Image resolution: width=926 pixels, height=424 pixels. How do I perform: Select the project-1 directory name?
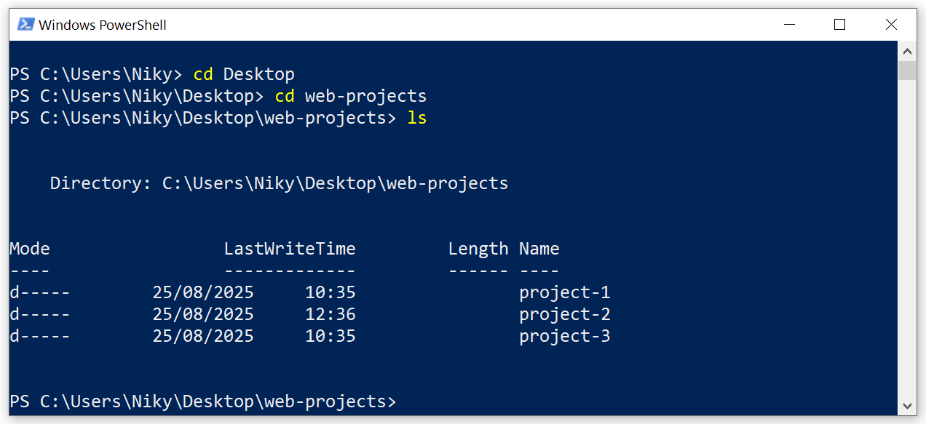tap(564, 292)
